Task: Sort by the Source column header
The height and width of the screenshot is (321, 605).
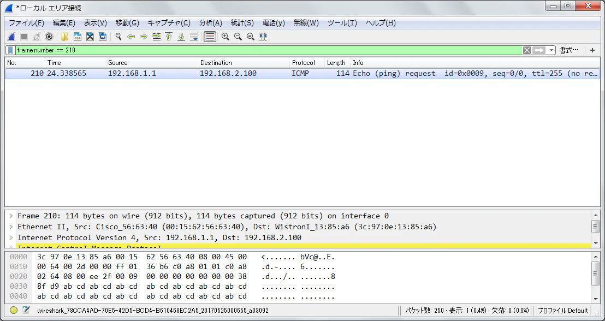Action: coord(152,62)
